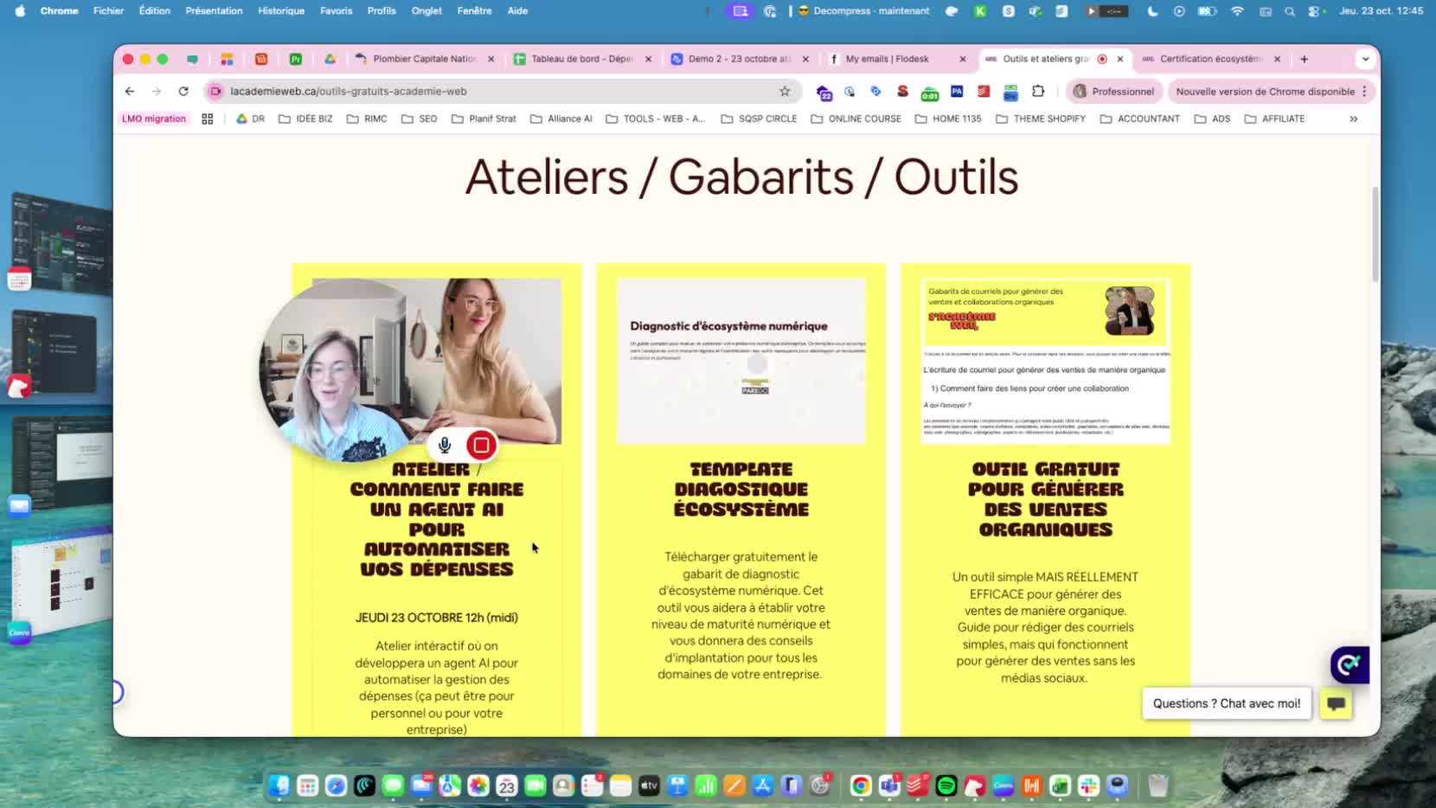Toggle Wi-Fi from the menu bar icon
Screen dimensions: 1436x808
click(1237, 11)
